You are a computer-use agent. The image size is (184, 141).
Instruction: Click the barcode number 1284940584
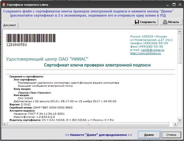click(x=16, y=45)
